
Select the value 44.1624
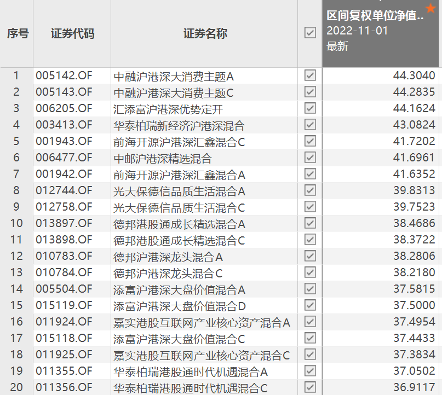[x=414, y=108]
